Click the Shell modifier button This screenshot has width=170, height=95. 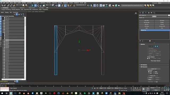[x=147, y=28]
